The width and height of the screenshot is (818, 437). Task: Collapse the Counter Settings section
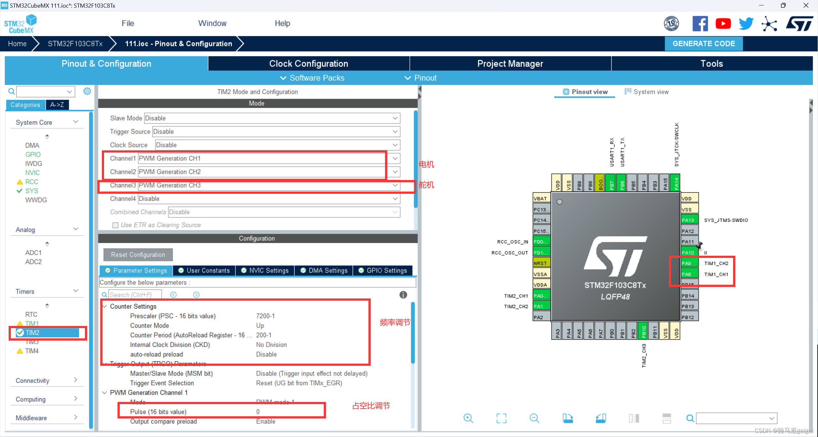[105, 306]
